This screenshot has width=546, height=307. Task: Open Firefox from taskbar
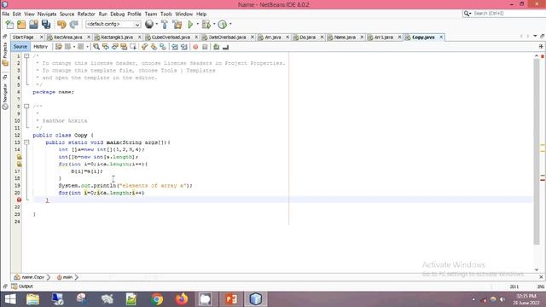pyautogui.click(x=182, y=299)
